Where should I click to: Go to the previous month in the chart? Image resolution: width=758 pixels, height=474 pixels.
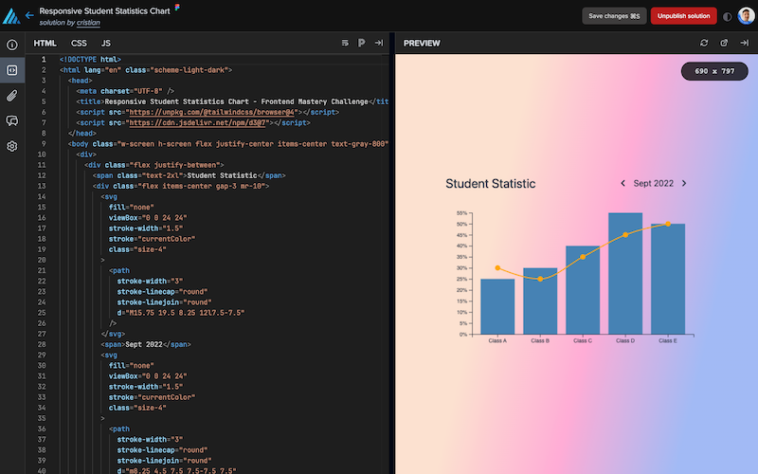[623, 183]
